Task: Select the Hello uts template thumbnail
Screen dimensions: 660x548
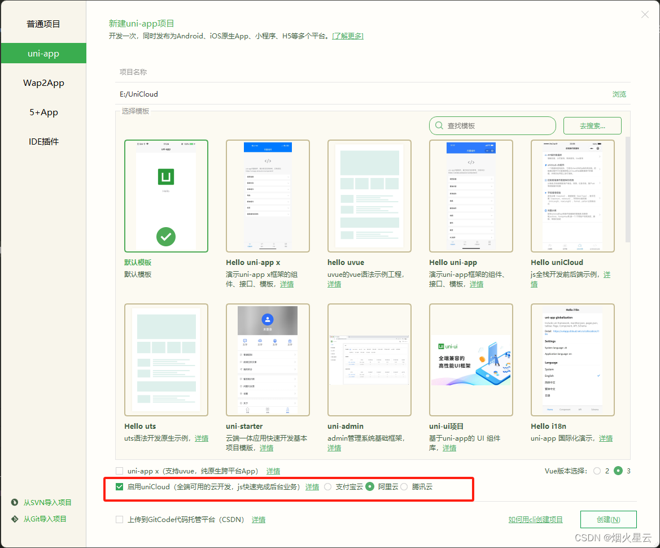Action: coord(166,360)
